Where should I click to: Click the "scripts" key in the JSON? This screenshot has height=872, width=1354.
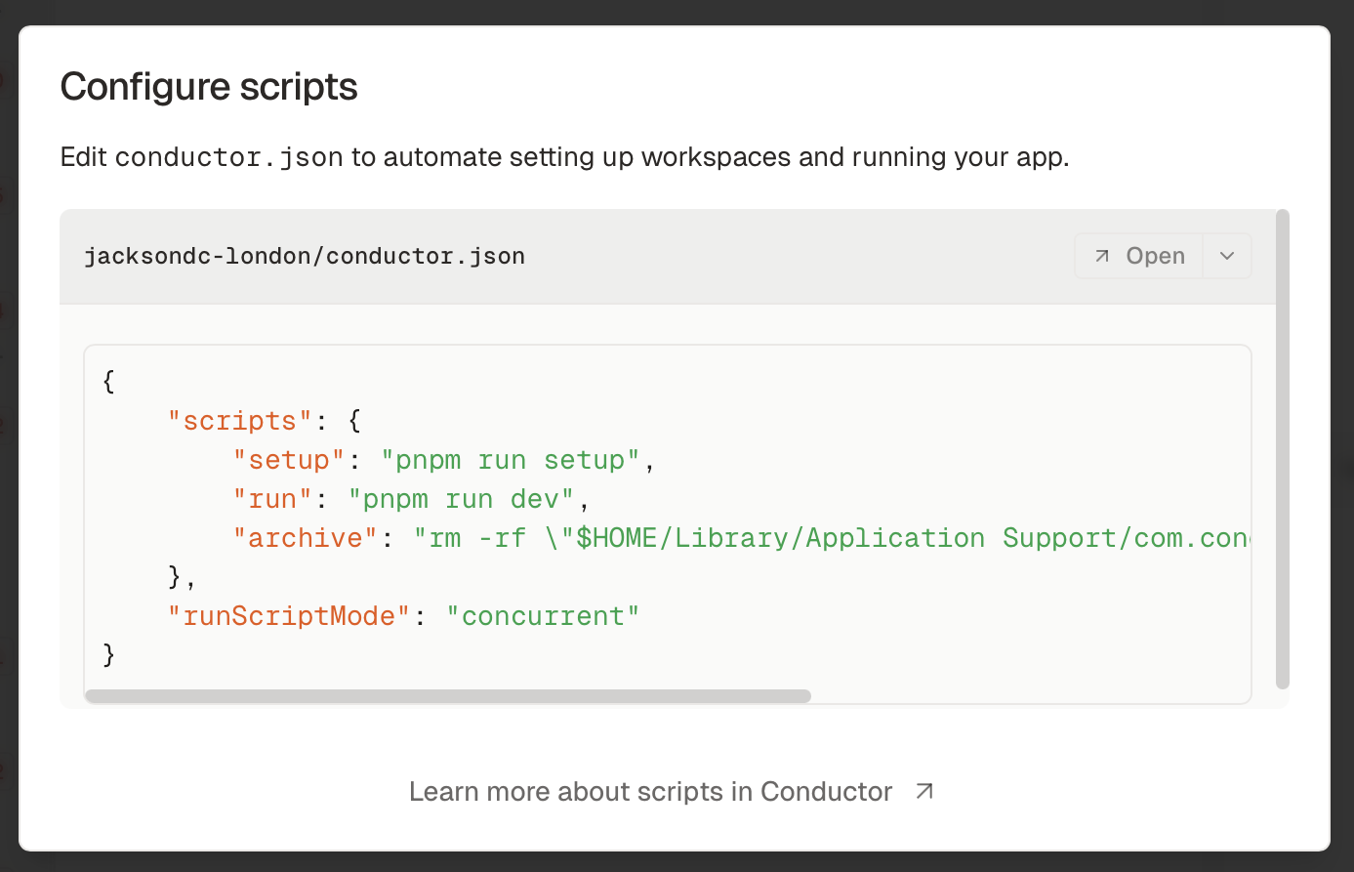pos(240,421)
